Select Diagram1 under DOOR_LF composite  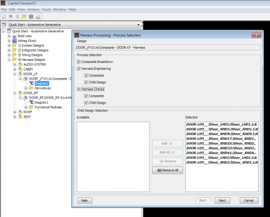point(42,83)
